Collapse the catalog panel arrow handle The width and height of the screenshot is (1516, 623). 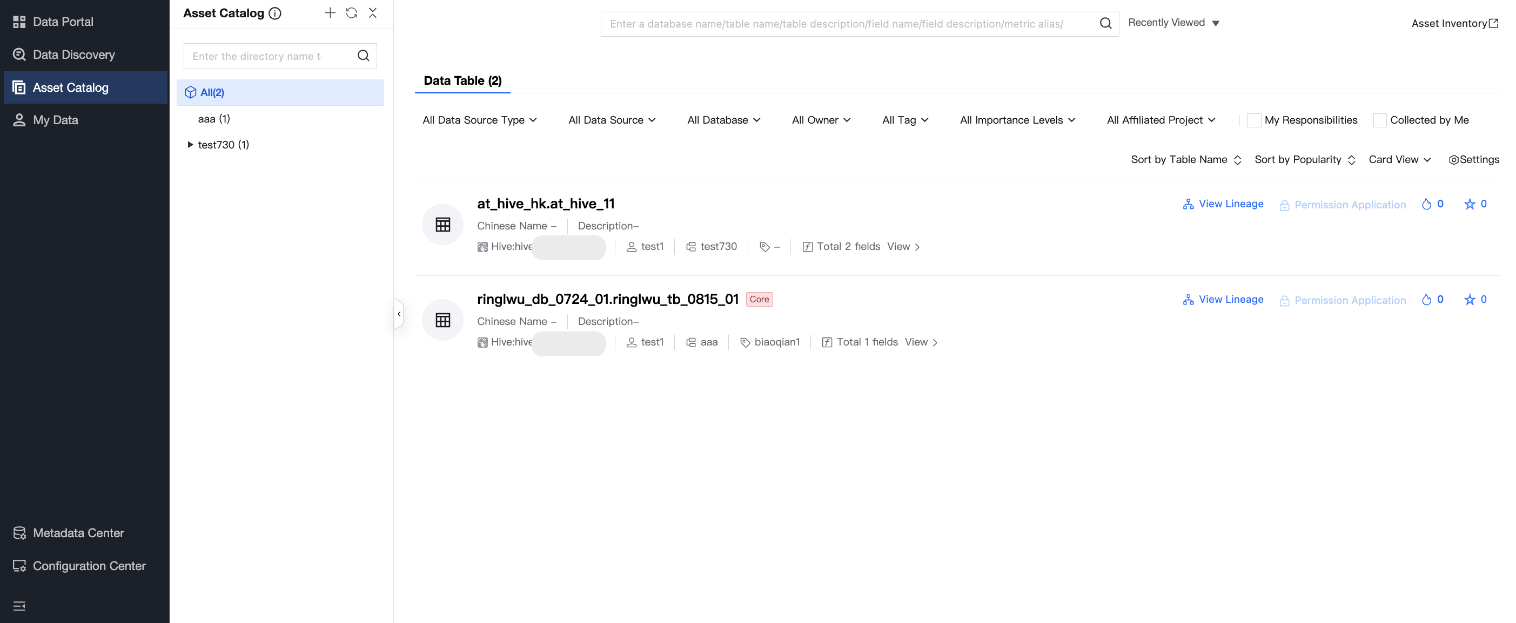pyautogui.click(x=399, y=314)
